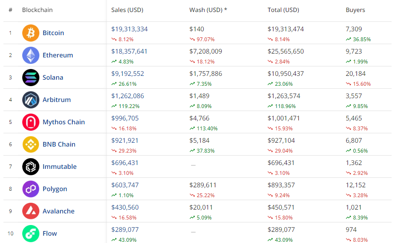Open the Arbitrum blockchain link

56,100
